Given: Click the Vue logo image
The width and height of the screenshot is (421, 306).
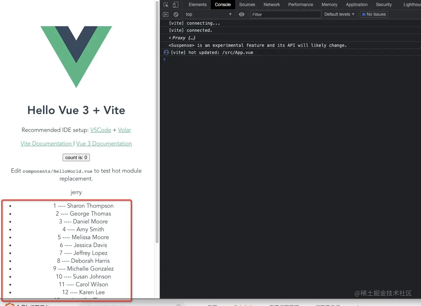Looking at the screenshot, I should (x=76, y=56).
